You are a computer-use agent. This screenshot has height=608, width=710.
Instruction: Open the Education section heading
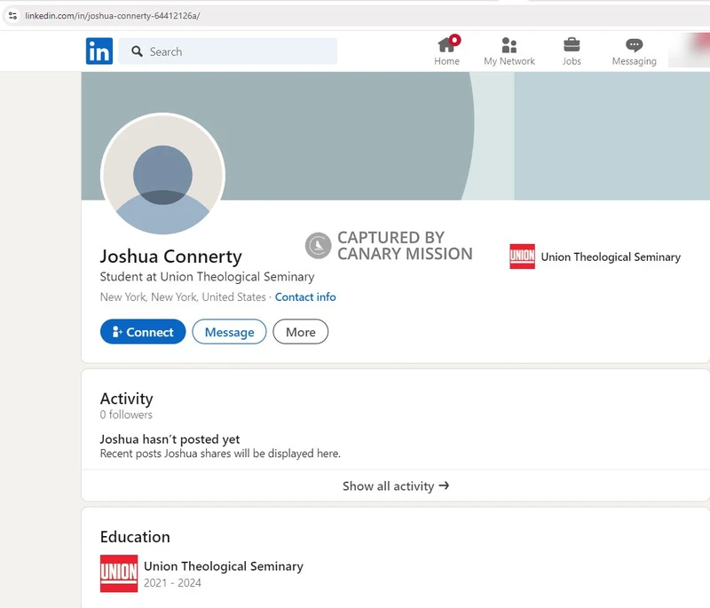pos(135,537)
